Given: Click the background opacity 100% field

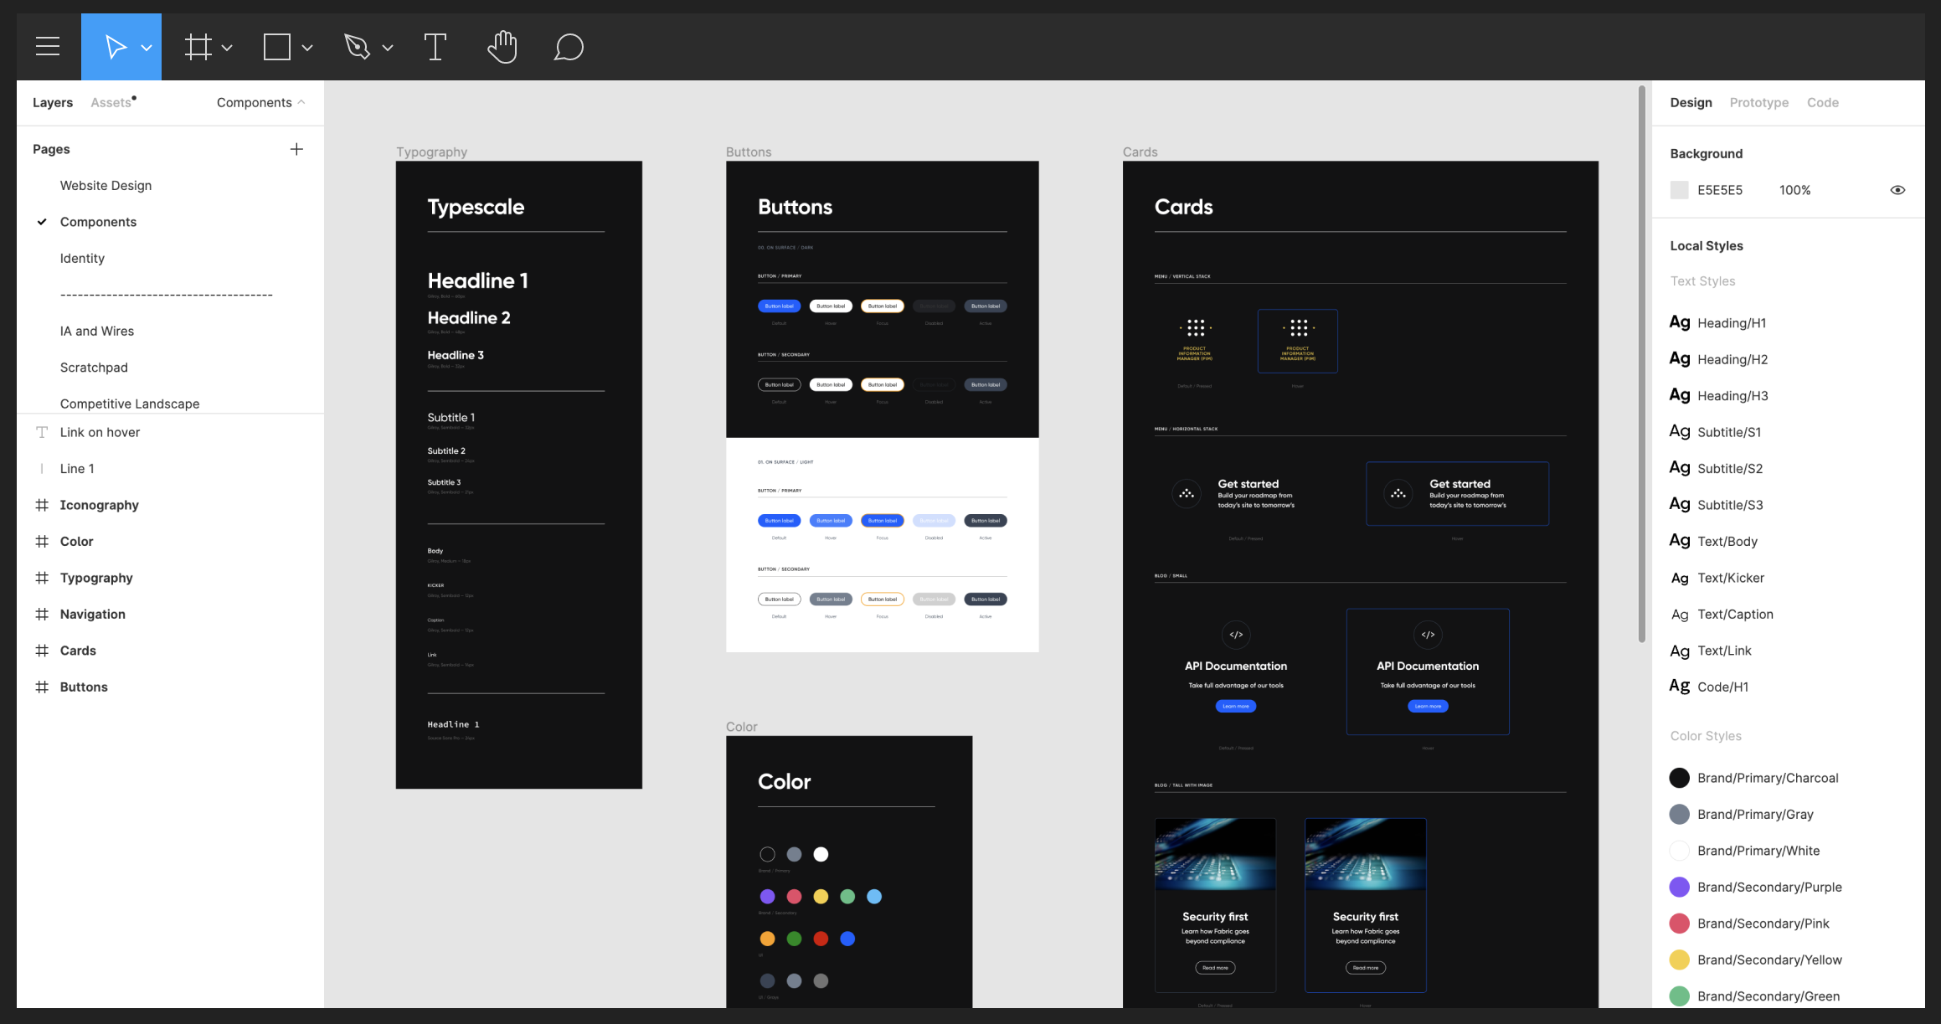Looking at the screenshot, I should 1794,190.
